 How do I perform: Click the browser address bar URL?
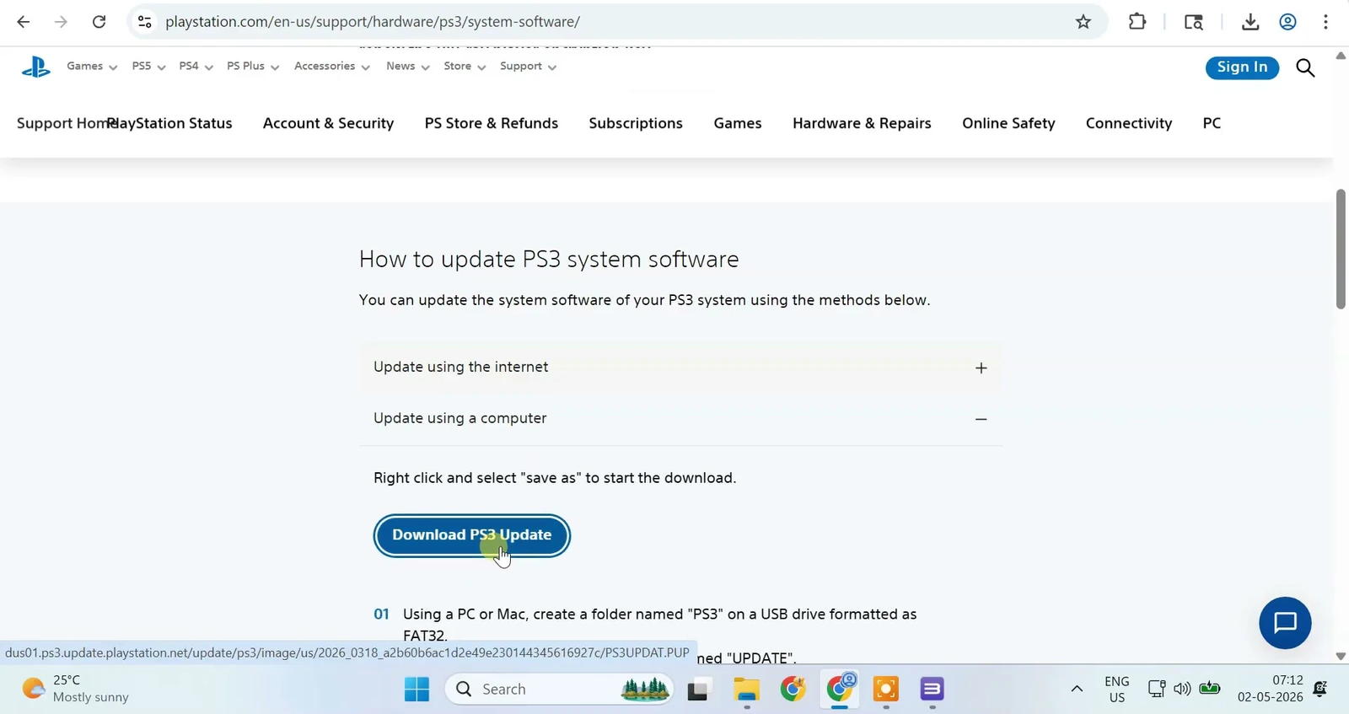point(373,22)
